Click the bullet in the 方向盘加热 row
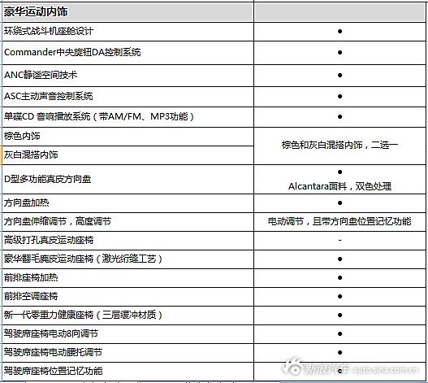428x383 pixels. coord(339,202)
